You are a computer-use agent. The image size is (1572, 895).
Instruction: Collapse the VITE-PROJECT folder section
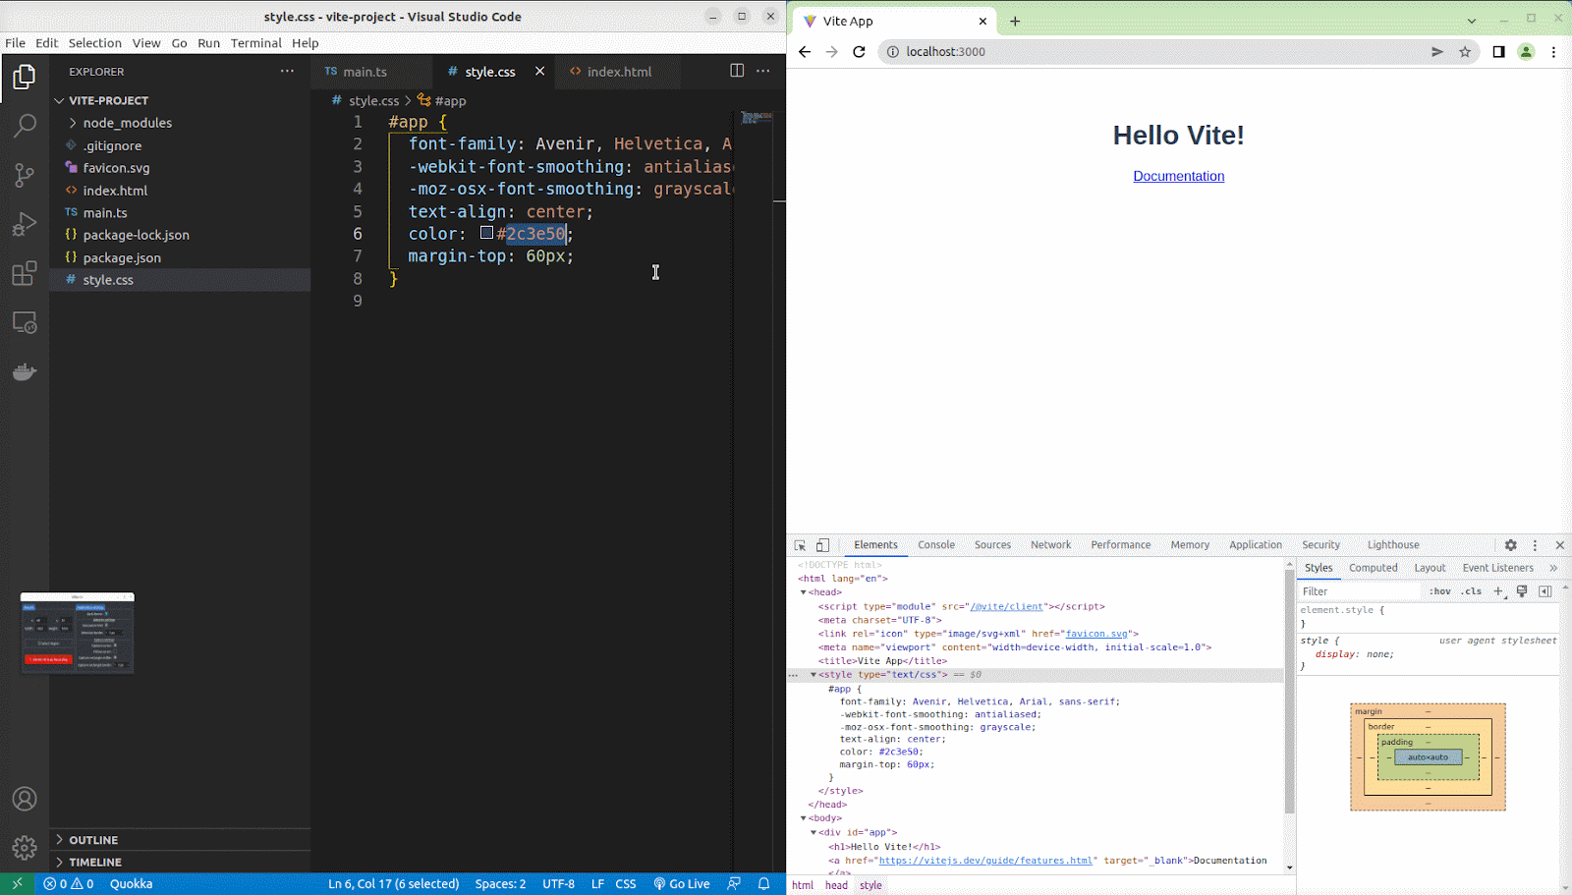(x=59, y=100)
